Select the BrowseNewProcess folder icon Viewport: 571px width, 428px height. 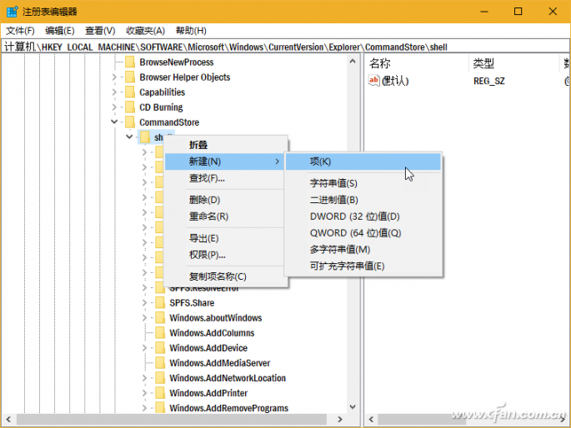click(130, 62)
